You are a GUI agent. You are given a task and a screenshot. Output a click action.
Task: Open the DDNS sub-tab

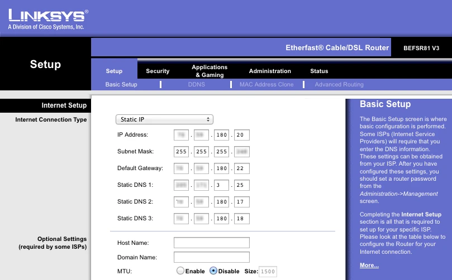(196, 85)
